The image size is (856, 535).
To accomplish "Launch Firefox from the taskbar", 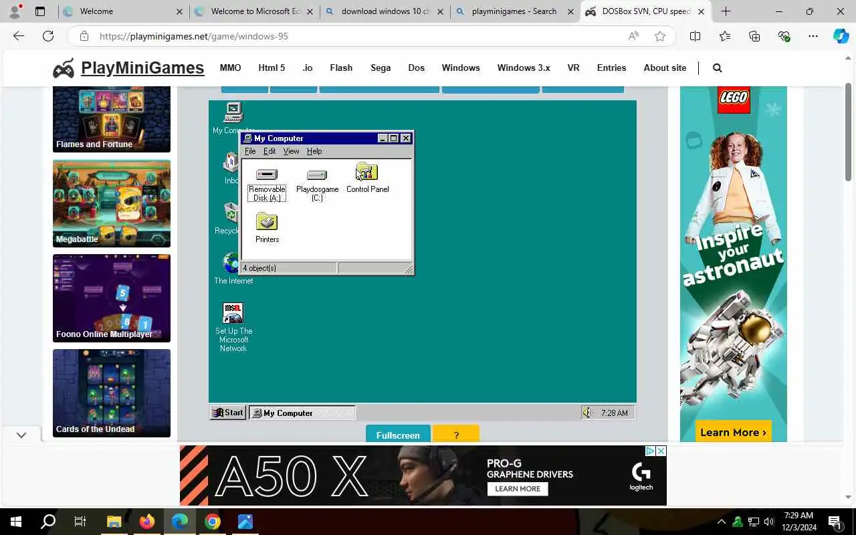I will pyautogui.click(x=146, y=522).
